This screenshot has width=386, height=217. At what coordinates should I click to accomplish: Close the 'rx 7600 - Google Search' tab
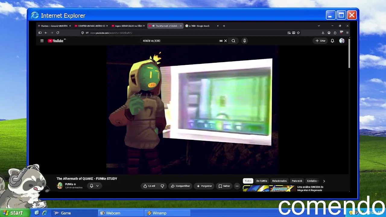[x=218, y=26]
